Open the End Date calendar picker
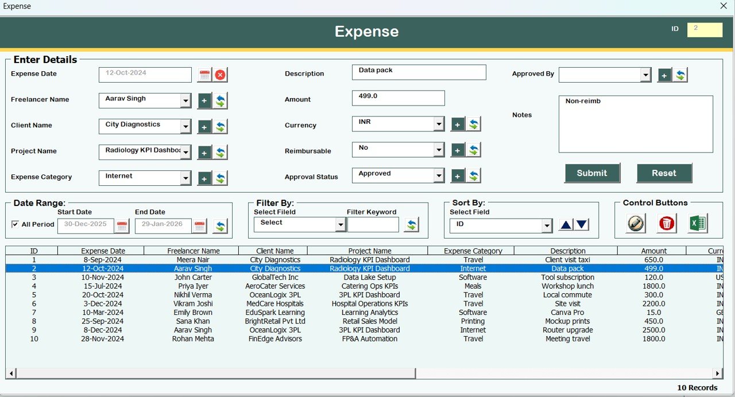 coord(199,225)
